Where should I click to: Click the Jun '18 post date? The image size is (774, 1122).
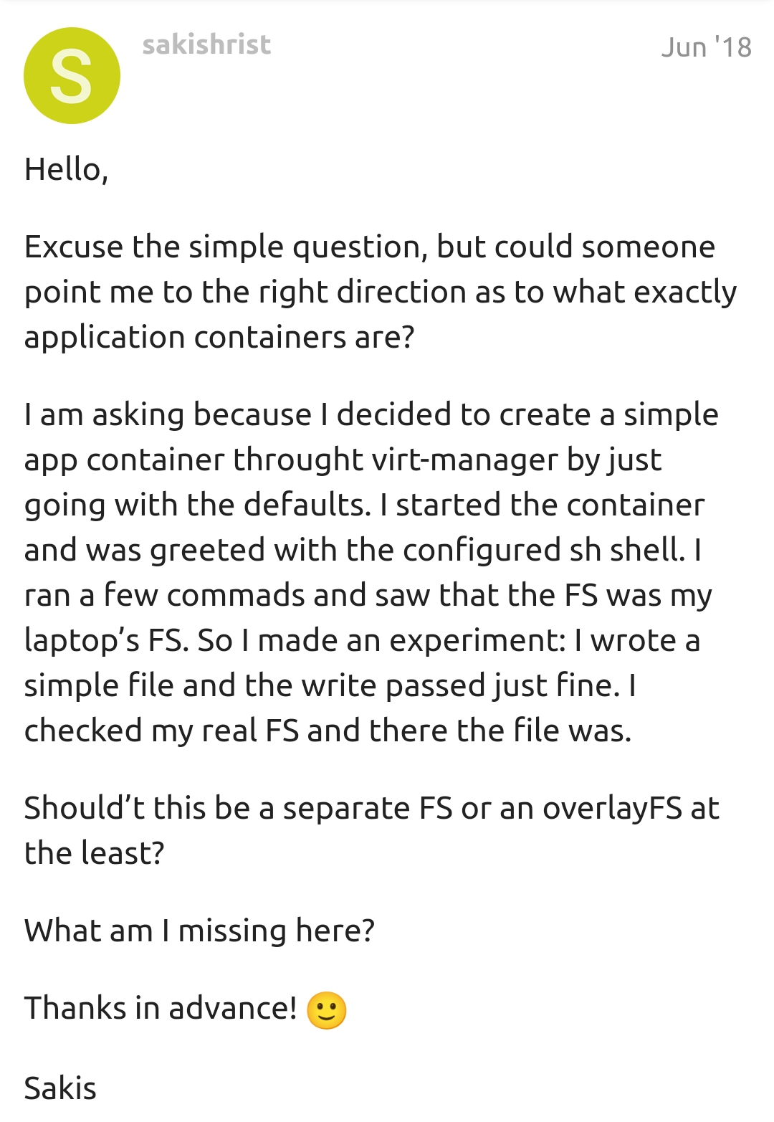point(706,47)
